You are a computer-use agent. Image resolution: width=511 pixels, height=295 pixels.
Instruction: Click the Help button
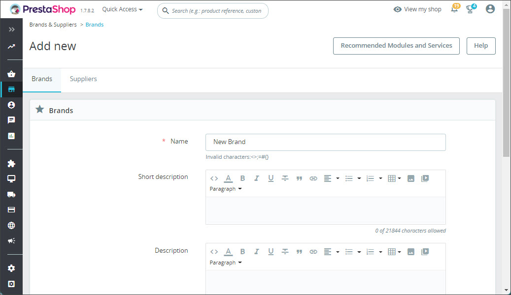pos(481,46)
